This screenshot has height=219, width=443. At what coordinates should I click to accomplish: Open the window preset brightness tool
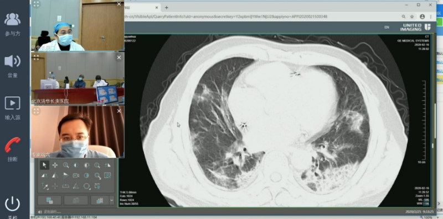87,165
